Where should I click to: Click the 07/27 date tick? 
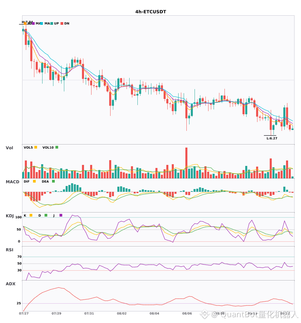[x=24, y=313]
